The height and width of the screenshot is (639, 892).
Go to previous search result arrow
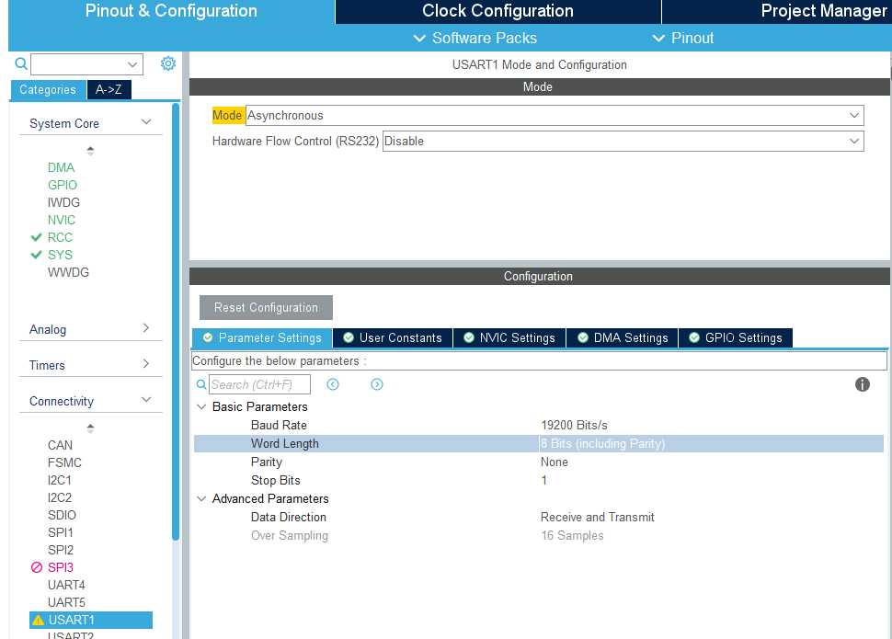pos(333,384)
